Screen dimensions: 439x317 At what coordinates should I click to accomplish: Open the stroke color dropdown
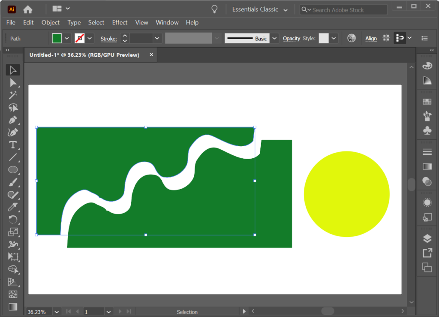[89, 38]
